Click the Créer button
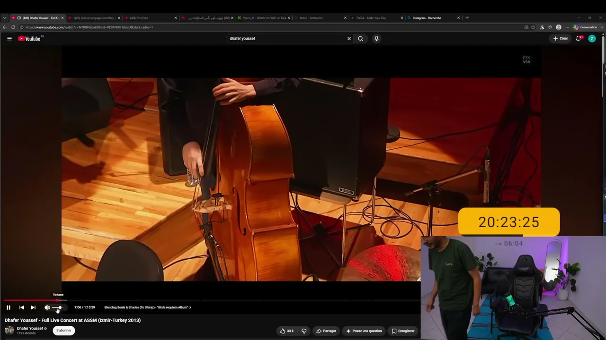The width and height of the screenshot is (606, 340). point(561,39)
